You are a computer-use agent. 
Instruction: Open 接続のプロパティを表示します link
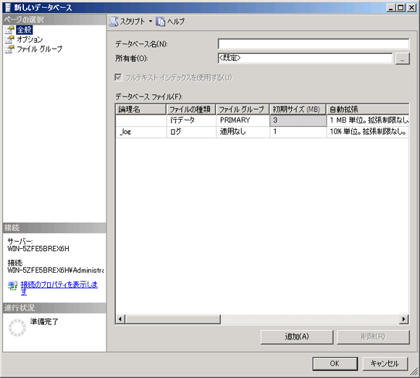click(59, 288)
